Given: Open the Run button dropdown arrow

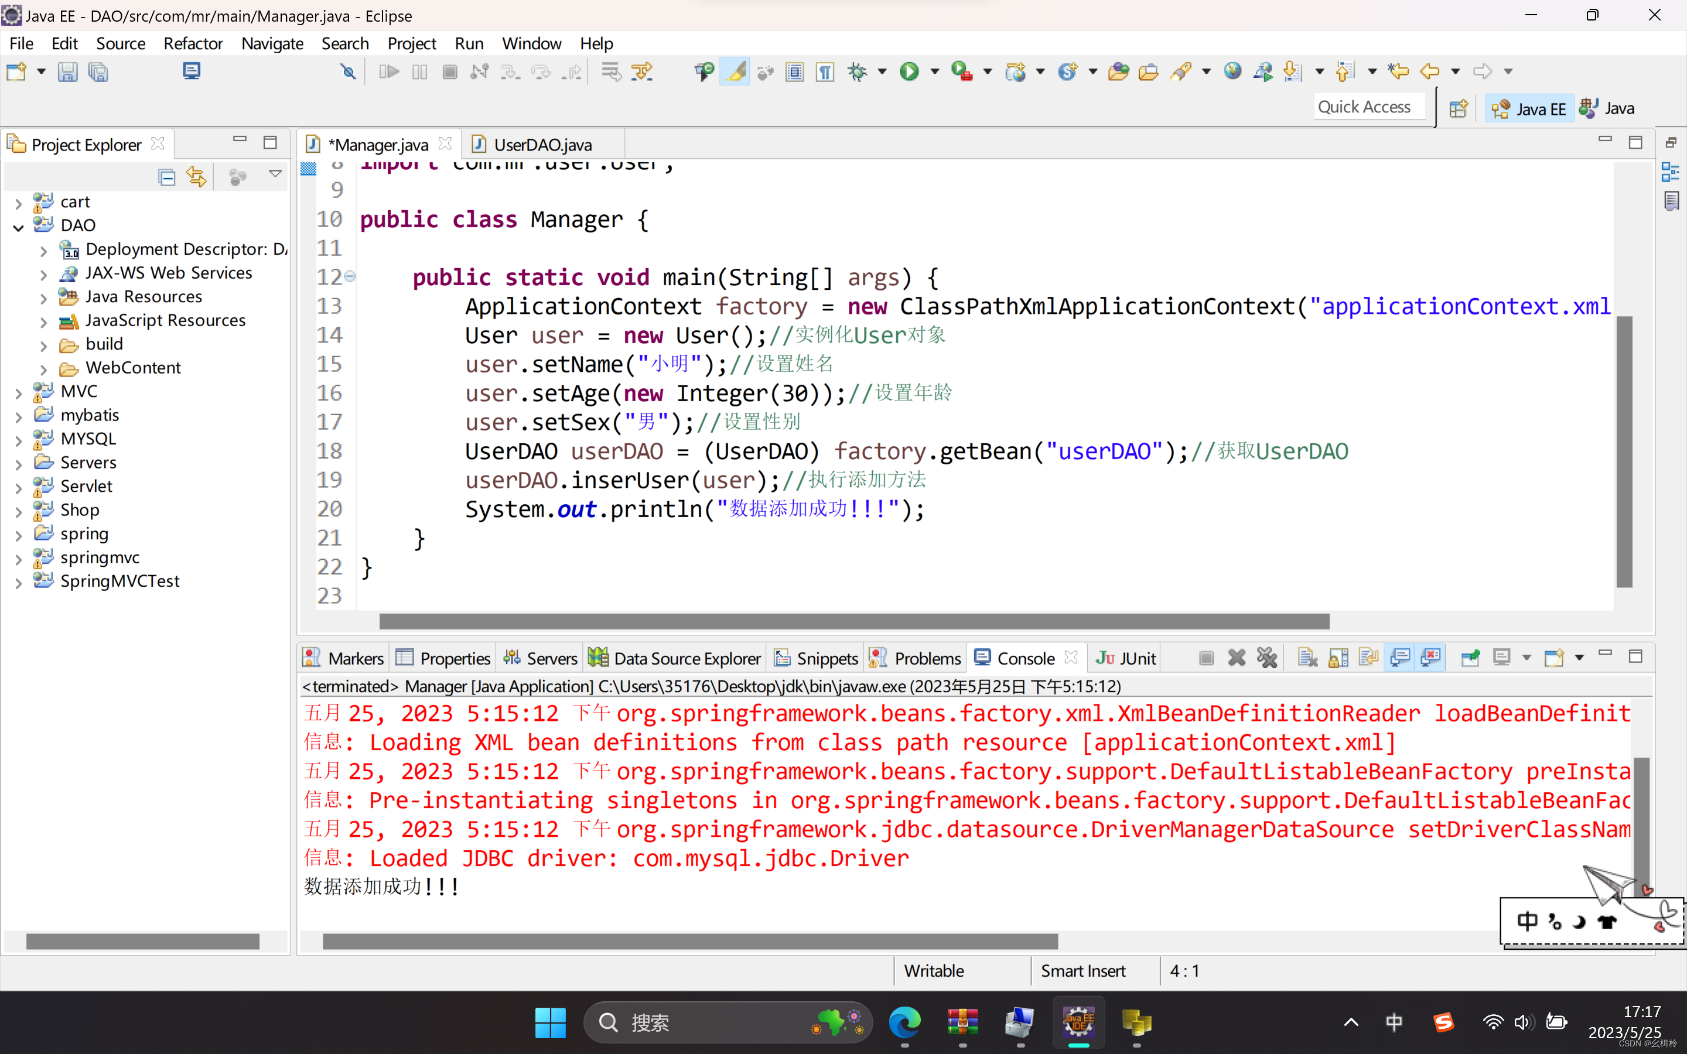Looking at the screenshot, I should pos(935,72).
